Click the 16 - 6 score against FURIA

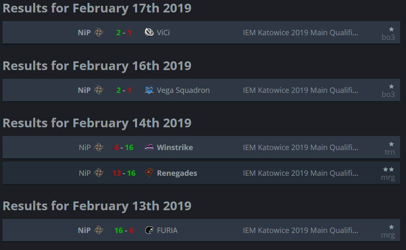[x=124, y=230]
